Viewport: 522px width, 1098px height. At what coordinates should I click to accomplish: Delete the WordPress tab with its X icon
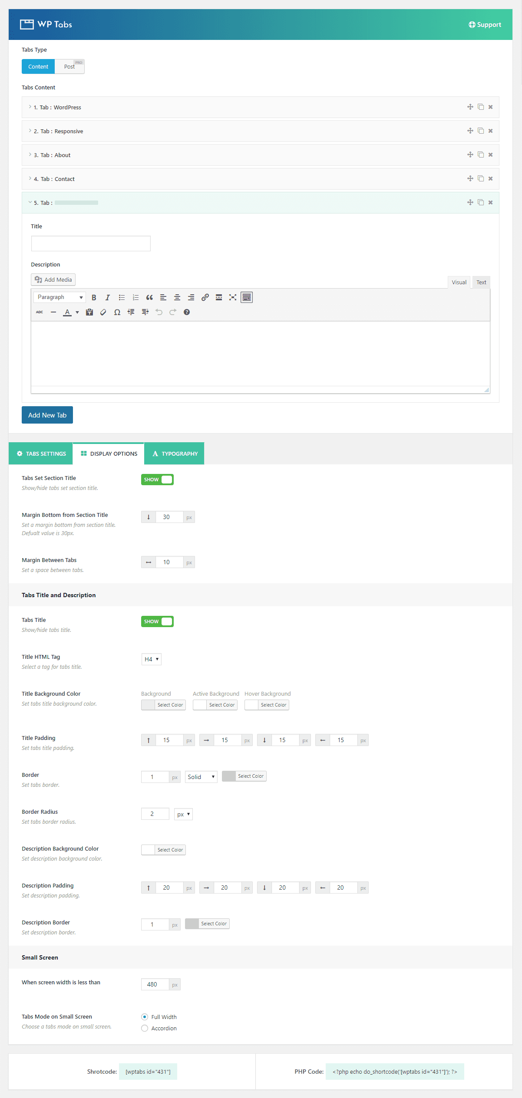(490, 107)
